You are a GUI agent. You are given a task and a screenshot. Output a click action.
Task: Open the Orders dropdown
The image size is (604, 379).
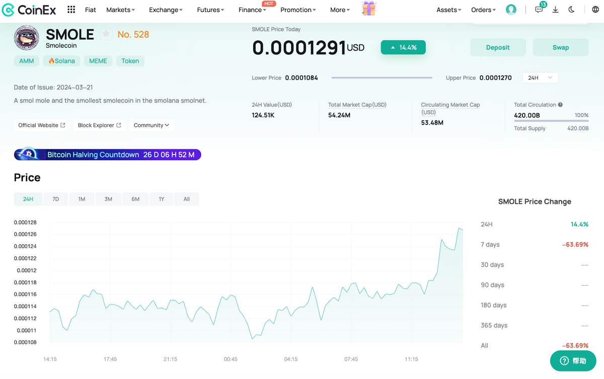pos(483,10)
